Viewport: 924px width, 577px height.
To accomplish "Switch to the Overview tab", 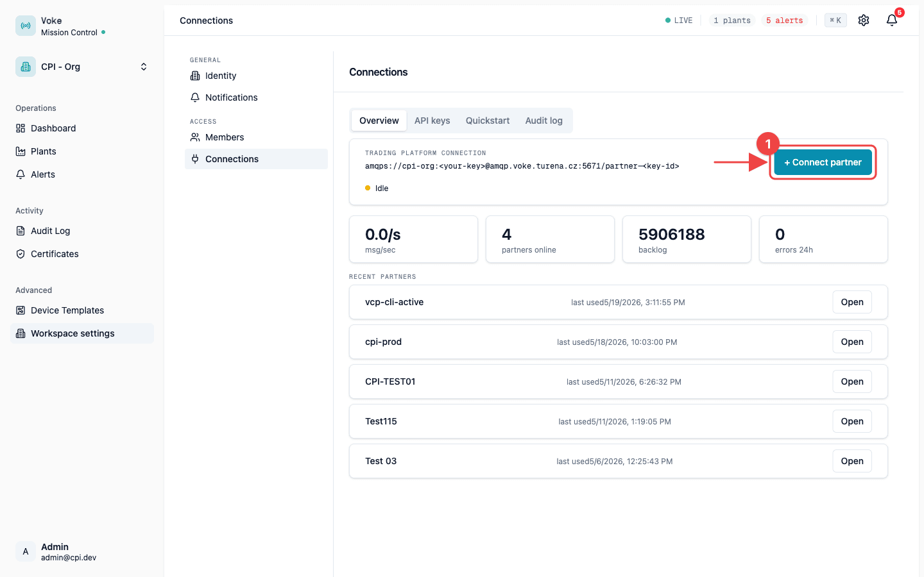I will point(379,121).
